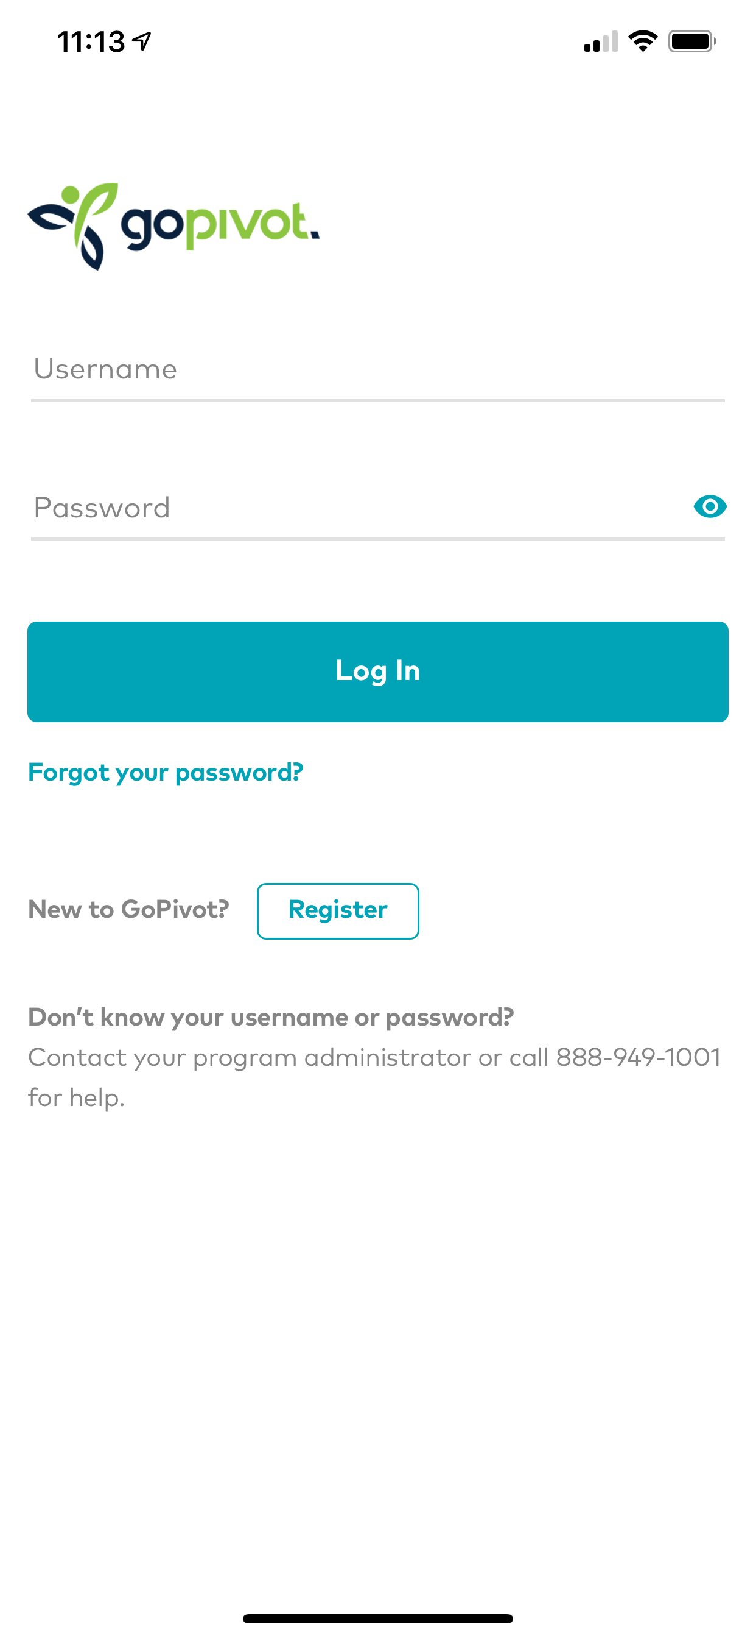The height and width of the screenshot is (1638, 756).
Task: Tap the underline beneath the Password field
Action: [x=378, y=539]
